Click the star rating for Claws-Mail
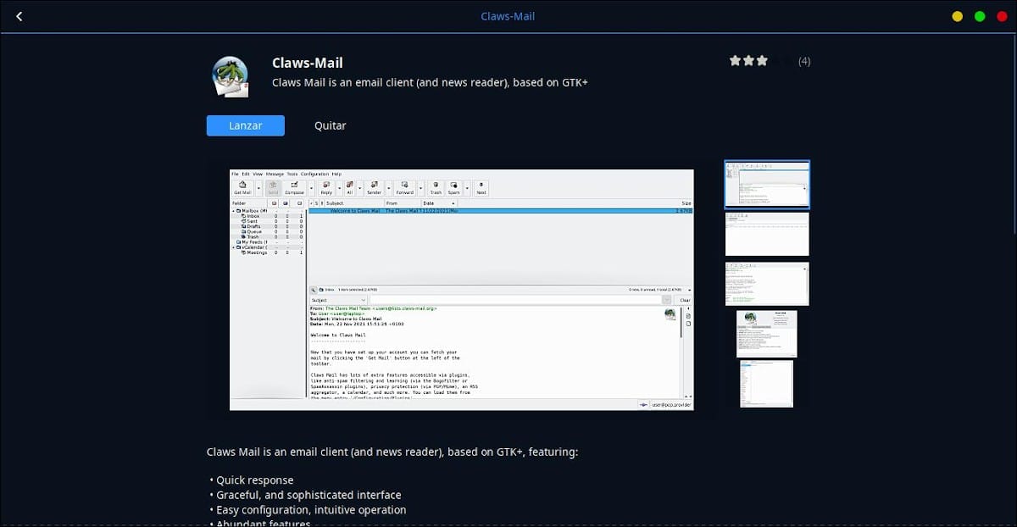The image size is (1017, 527). coord(749,61)
